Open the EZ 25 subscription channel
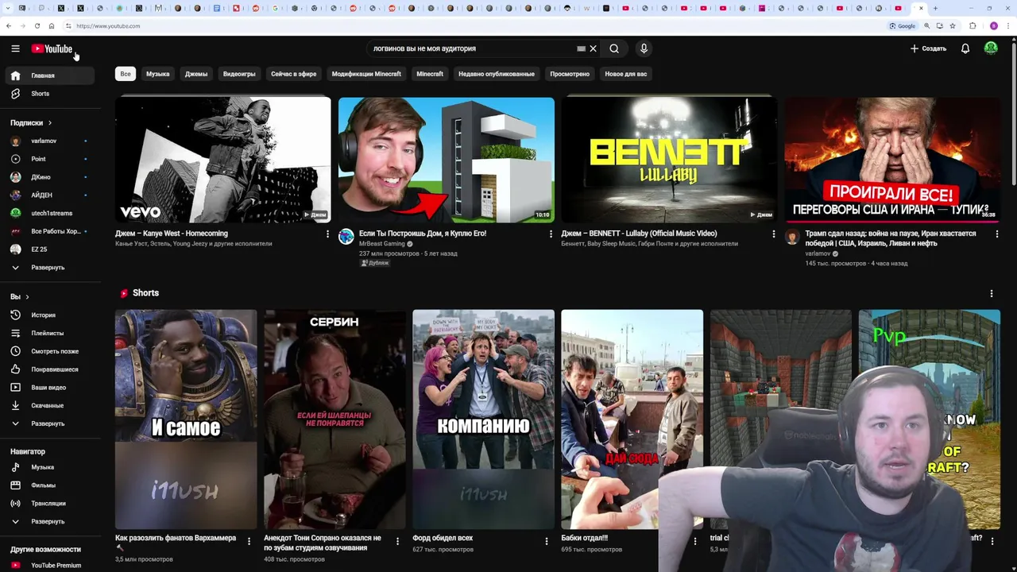1017x572 pixels. (48, 249)
